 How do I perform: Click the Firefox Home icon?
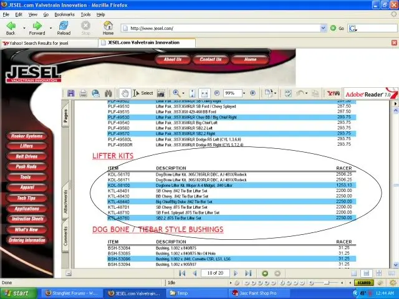point(108,28)
